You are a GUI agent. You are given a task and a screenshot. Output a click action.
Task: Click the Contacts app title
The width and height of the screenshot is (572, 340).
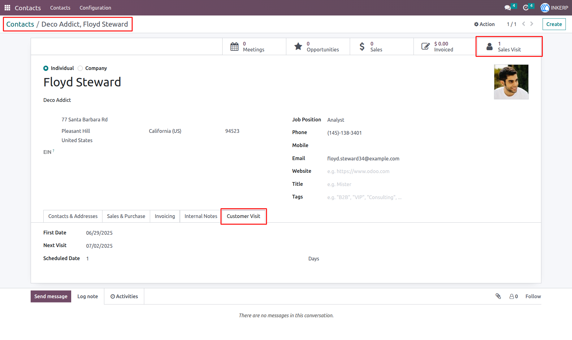[x=28, y=8]
